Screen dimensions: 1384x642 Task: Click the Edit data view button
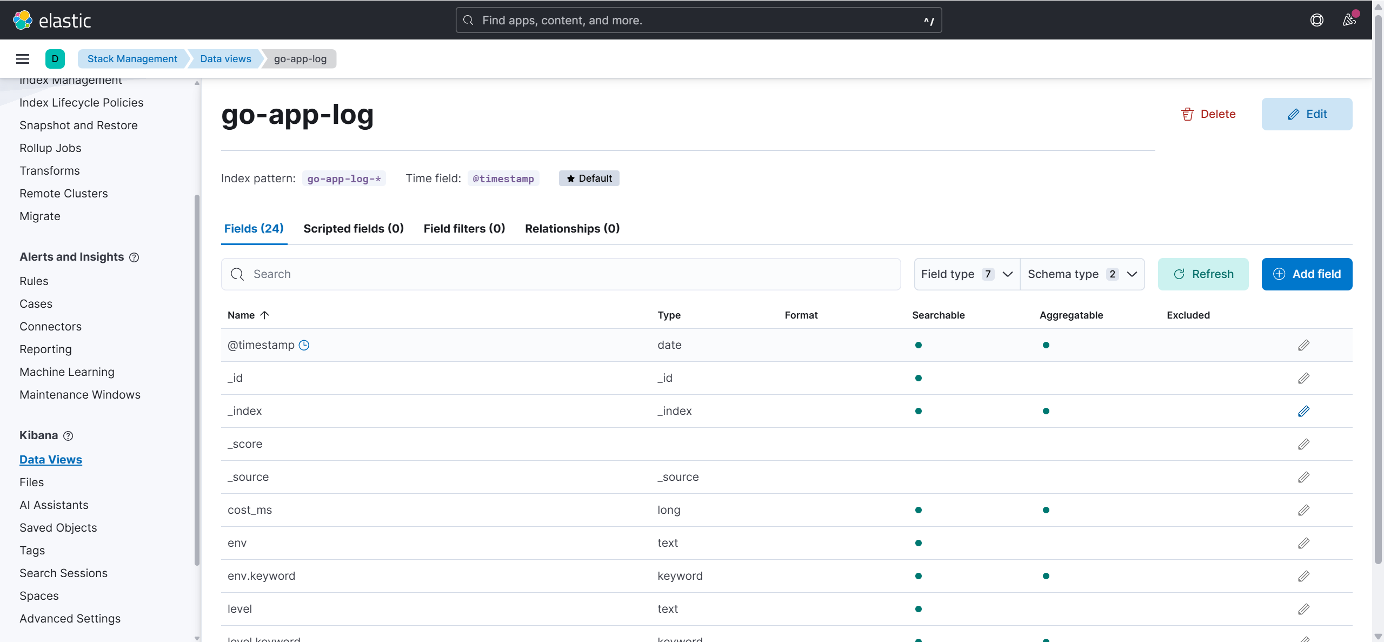click(1307, 114)
